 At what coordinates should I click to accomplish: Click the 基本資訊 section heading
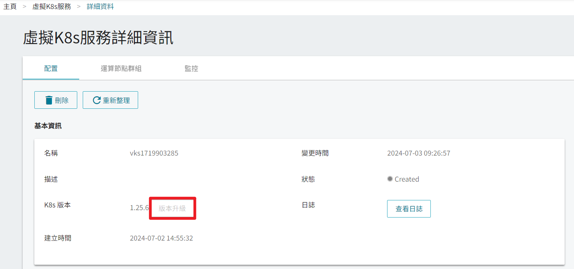[48, 126]
